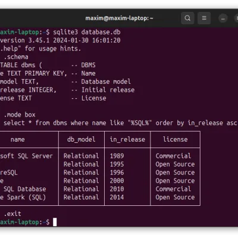Click the 2010 release value
Viewport: 238px width, 238px height.
pyautogui.click(x=117, y=189)
